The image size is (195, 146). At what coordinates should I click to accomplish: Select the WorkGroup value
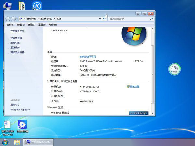pyautogui.click(x=86, y=101)
